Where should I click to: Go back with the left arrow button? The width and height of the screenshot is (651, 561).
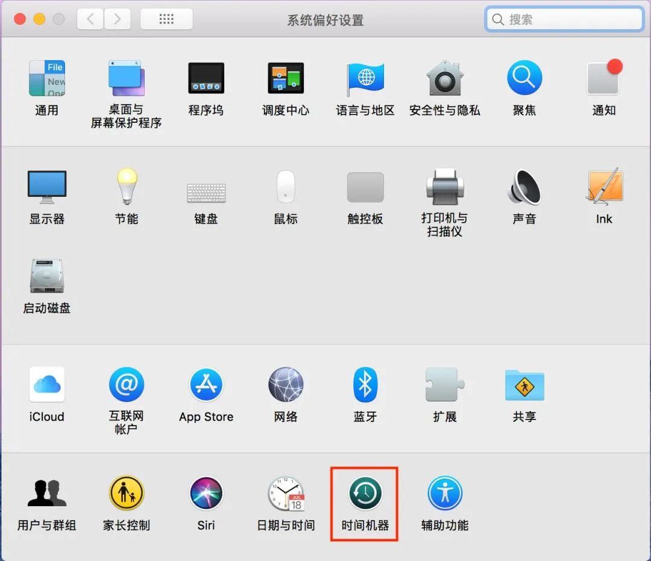[x=90, y=19]
